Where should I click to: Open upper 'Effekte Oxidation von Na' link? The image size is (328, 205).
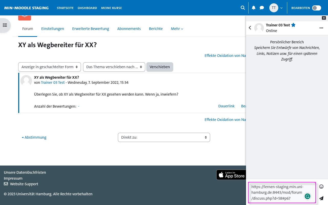pos(225,56)
